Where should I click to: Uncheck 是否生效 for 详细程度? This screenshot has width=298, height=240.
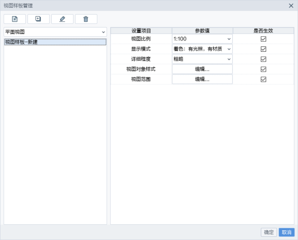[x=263, y=59]
